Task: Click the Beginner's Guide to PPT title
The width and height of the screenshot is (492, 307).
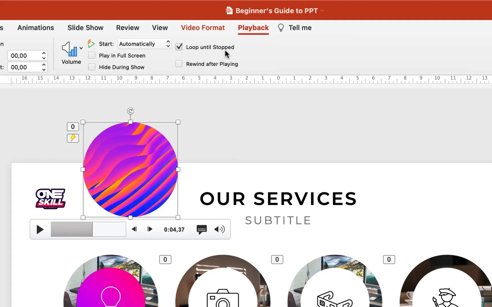Action: [x=276, y=11]
